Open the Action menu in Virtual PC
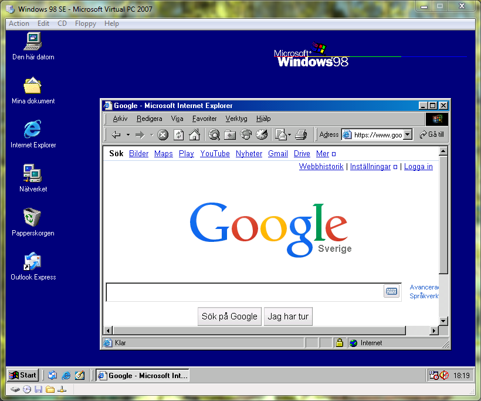Image resolution: width=481 pixels, height=401 pixels. (x=19, y=23)
